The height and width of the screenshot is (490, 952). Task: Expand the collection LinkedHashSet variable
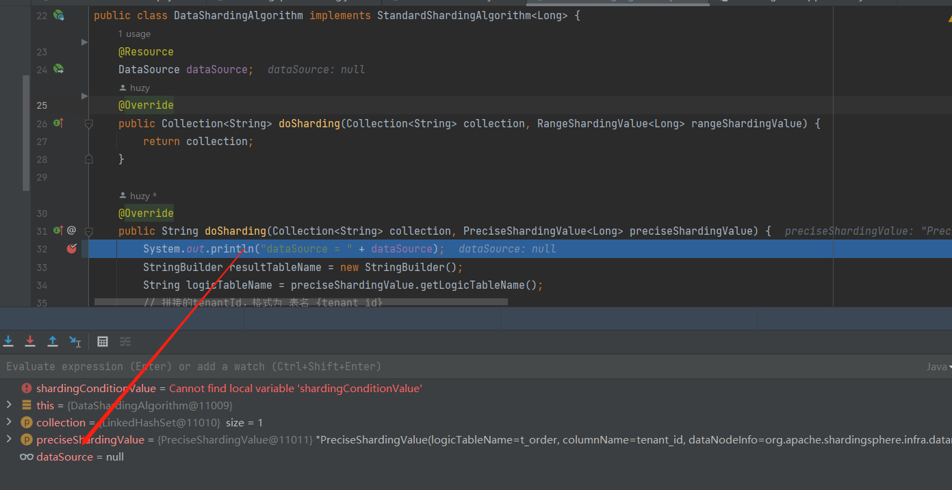point(10,422)
